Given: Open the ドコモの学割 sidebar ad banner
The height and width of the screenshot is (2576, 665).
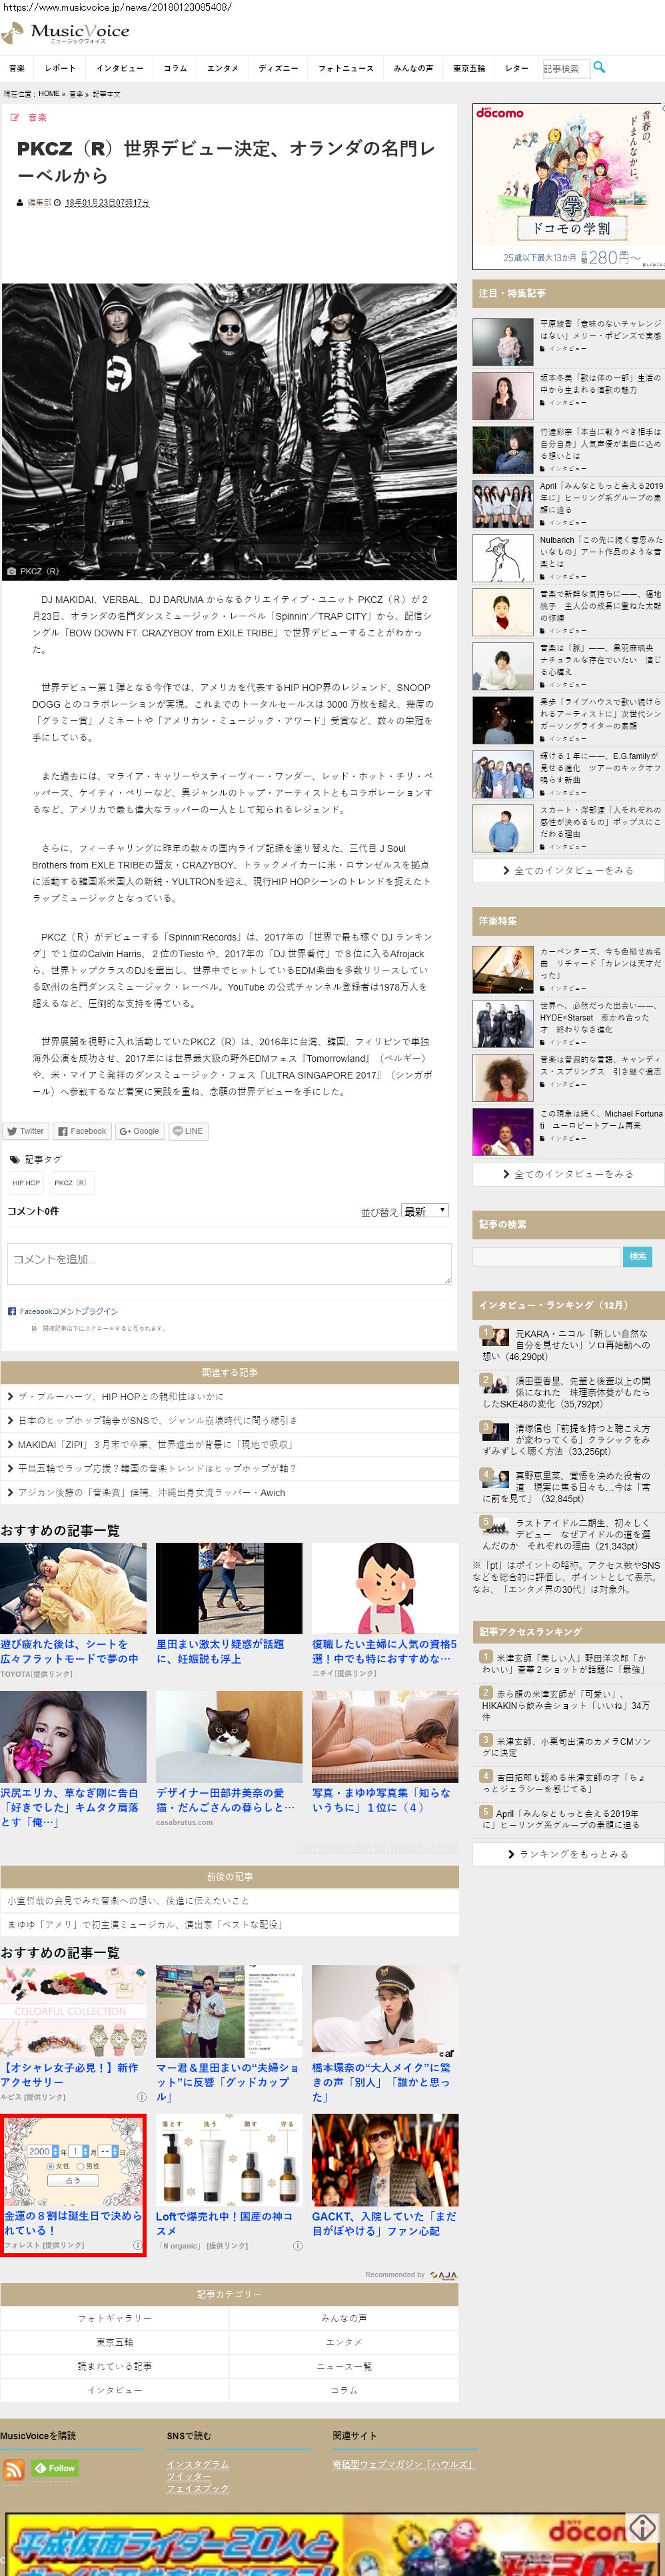Looking at the screenshot, I should 568,187.
